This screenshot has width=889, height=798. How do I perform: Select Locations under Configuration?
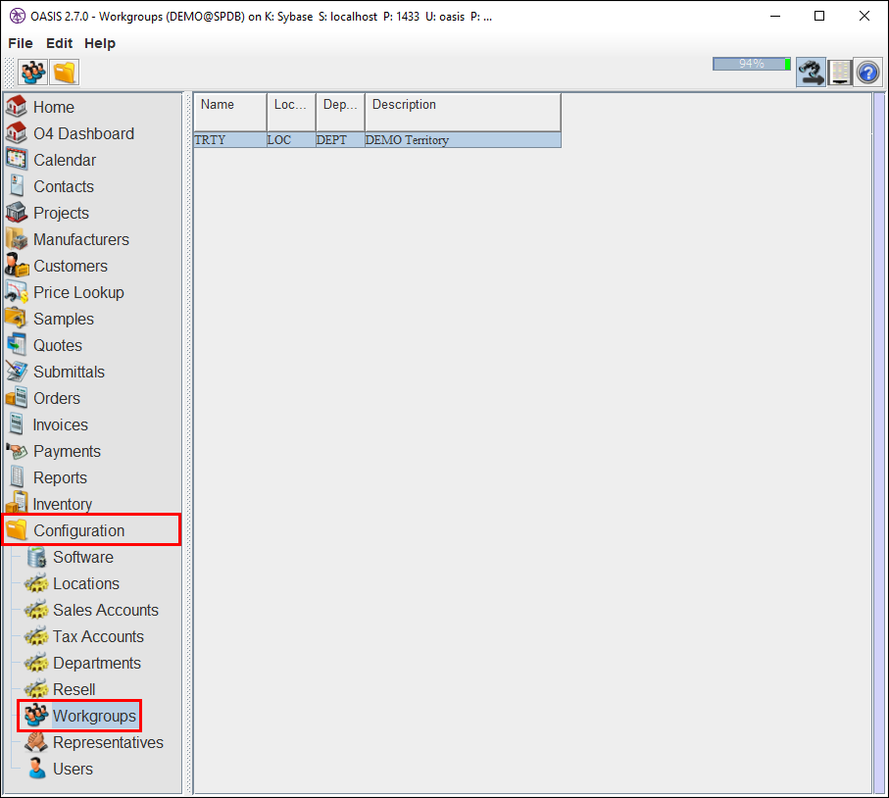pos(86,583)
